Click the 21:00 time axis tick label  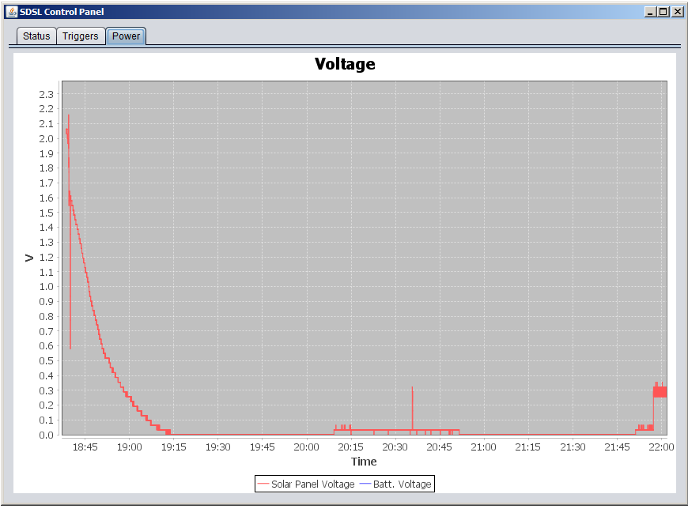click(x=483, y=447)
